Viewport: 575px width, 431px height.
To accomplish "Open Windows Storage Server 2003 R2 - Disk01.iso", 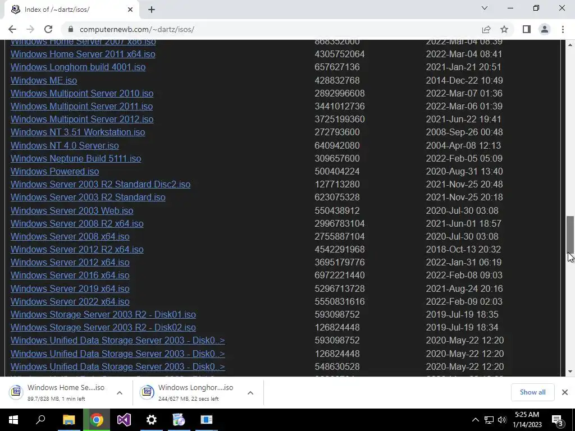I will coord(103,314).
